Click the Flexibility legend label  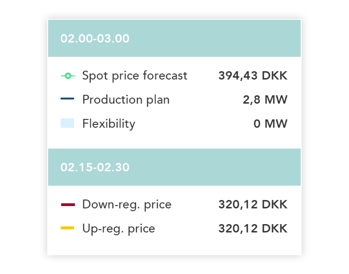(109, 124)
